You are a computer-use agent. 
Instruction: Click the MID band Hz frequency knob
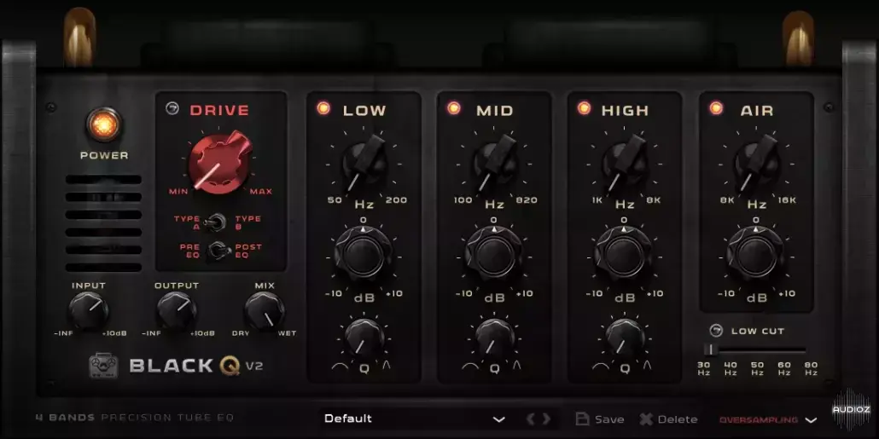click(495, 164)
